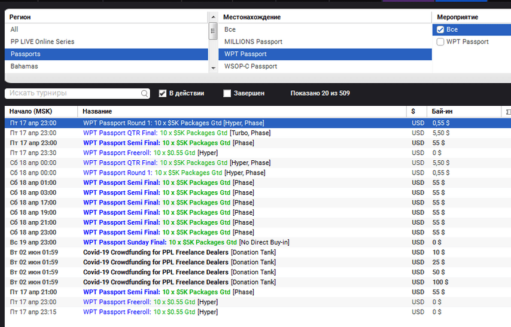
Task: Click the ticket icon column header
Action: pyautogui.click(x=508, y=112)
